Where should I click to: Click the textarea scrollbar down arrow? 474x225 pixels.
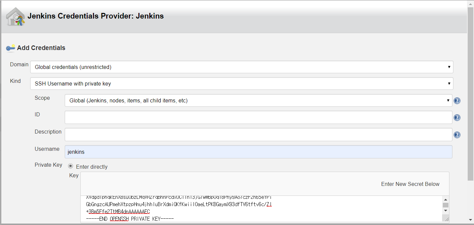pos(446,211)
